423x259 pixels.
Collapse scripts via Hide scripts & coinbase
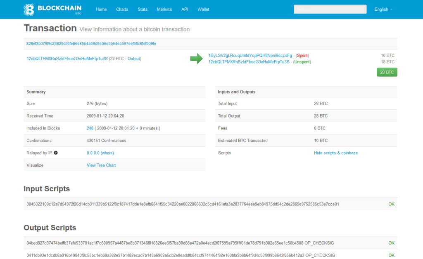click(x=335, y=153)
